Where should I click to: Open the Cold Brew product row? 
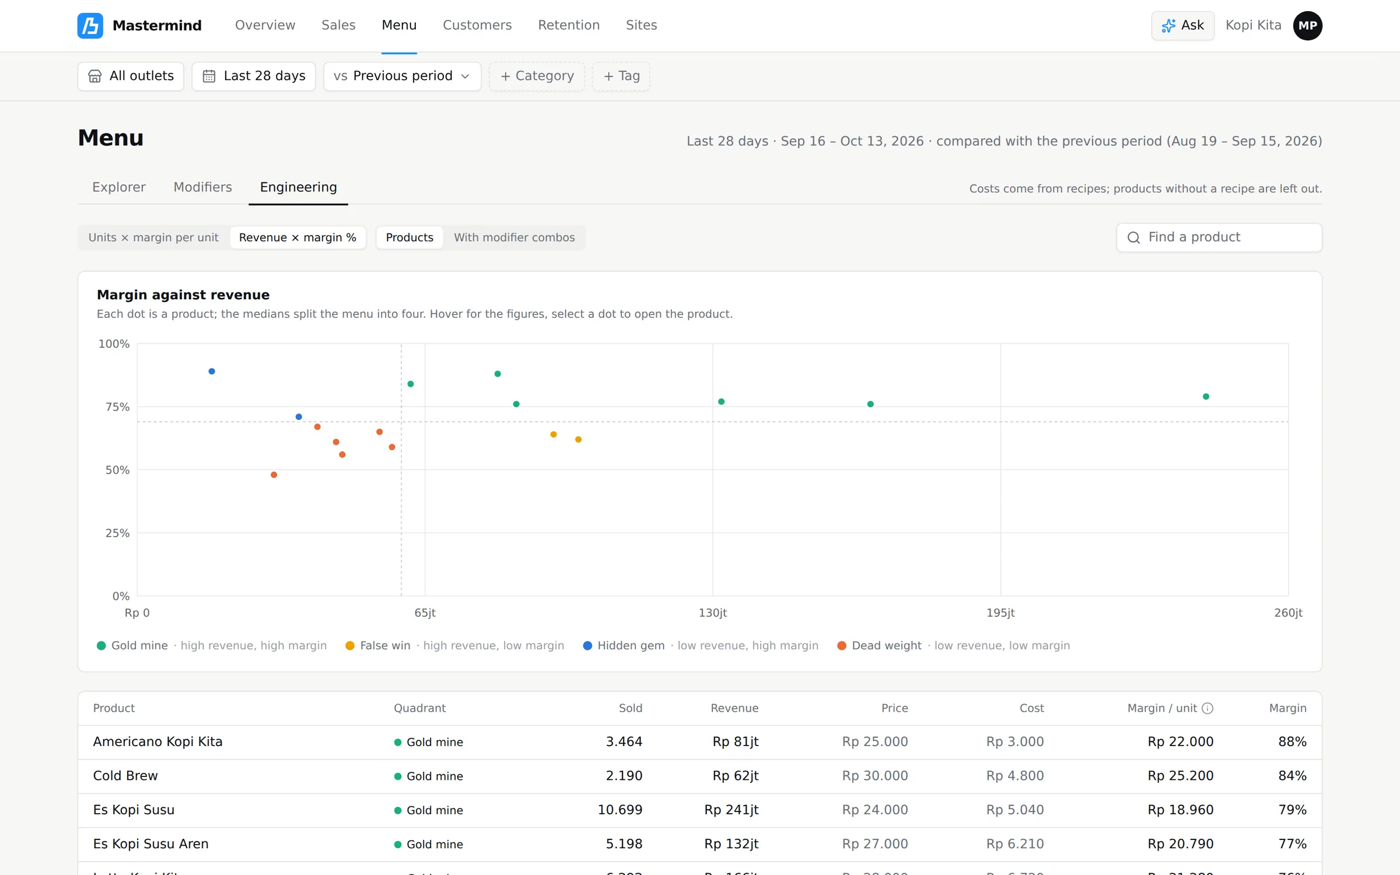click(x=700, y=776)
